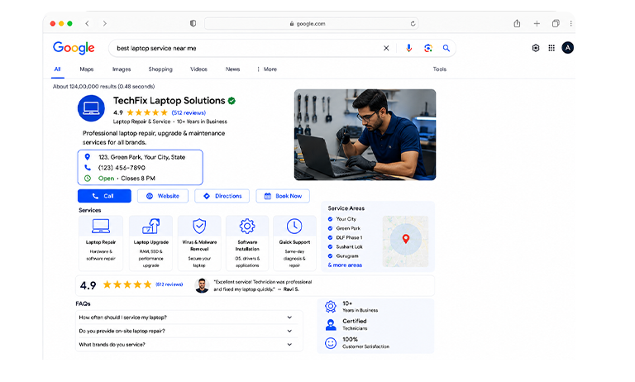The width and height of the screenshot is (635, 382).
Task: Click the blue Call button
Action: click(104, 196)
